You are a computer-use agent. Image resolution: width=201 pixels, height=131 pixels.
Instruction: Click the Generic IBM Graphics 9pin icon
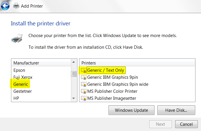click(x=84, y=77)
